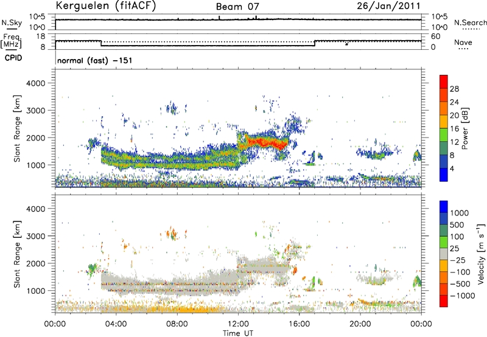Screen dimensions: 487x337
Task: Click the "Nave" legend label
Action: [x=463, y=42]
